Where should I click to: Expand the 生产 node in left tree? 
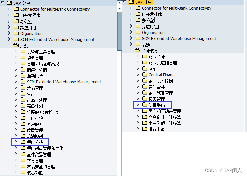[16, 94]
